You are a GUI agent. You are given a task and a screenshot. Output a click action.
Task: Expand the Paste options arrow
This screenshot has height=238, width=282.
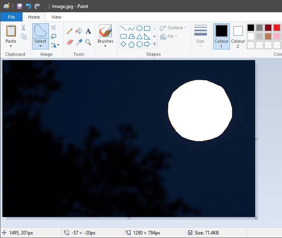tap(11, 46)
